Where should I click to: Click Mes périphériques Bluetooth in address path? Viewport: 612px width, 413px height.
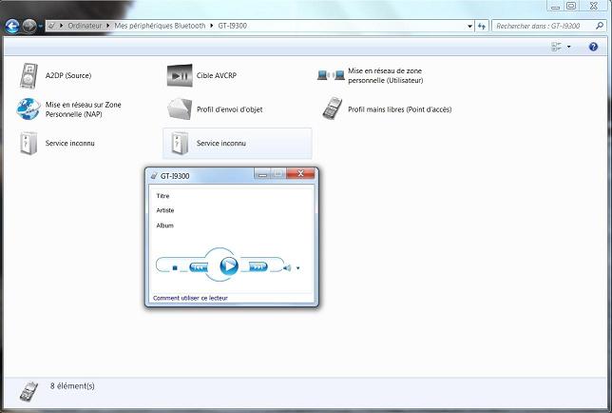click(x=160, y=26)
